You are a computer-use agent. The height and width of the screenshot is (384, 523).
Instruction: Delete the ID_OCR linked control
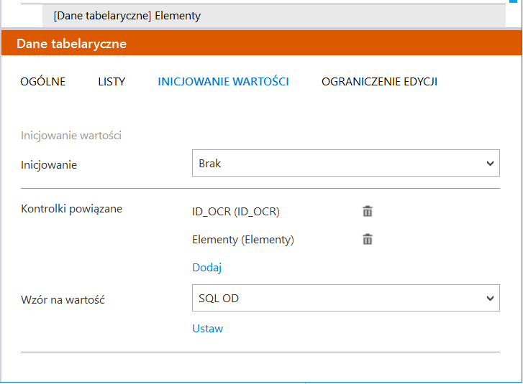pos(367,211)
